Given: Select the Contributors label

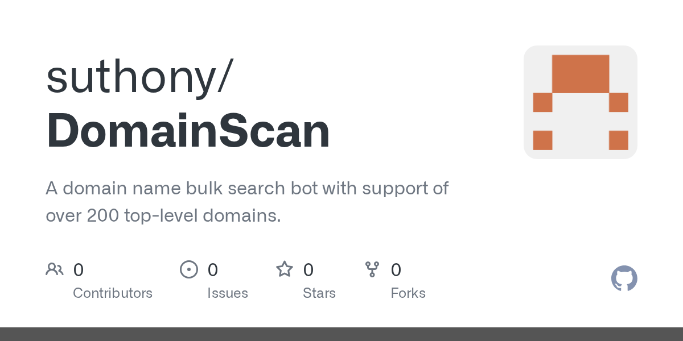Looking at the screenshot, I should coord(113,293).
